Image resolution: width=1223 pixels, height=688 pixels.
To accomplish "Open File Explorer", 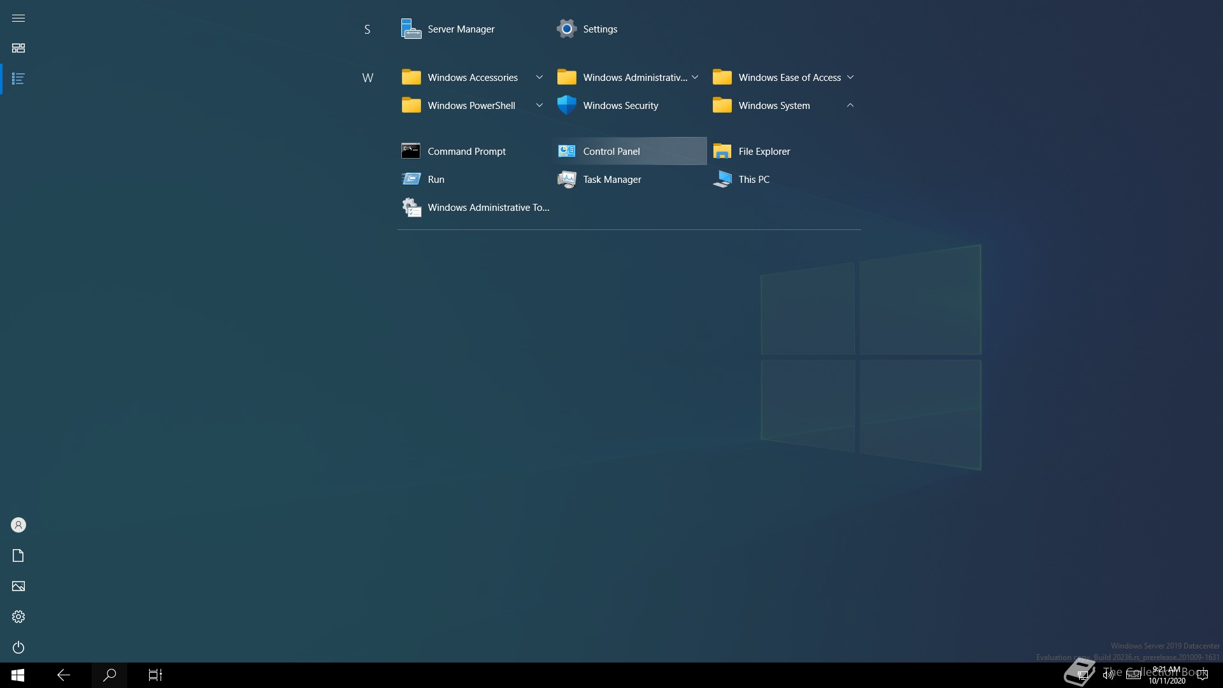I will coord(785,152).
